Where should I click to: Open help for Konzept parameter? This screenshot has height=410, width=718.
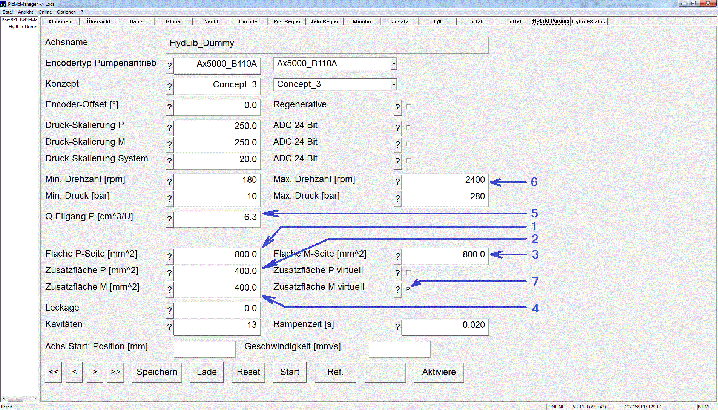coord(170,87)
